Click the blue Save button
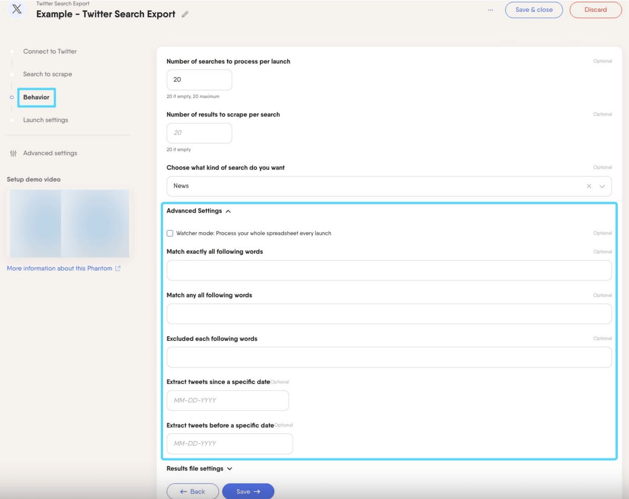The height and width of the screenshot is (499, 629). (x=248, y=491)
